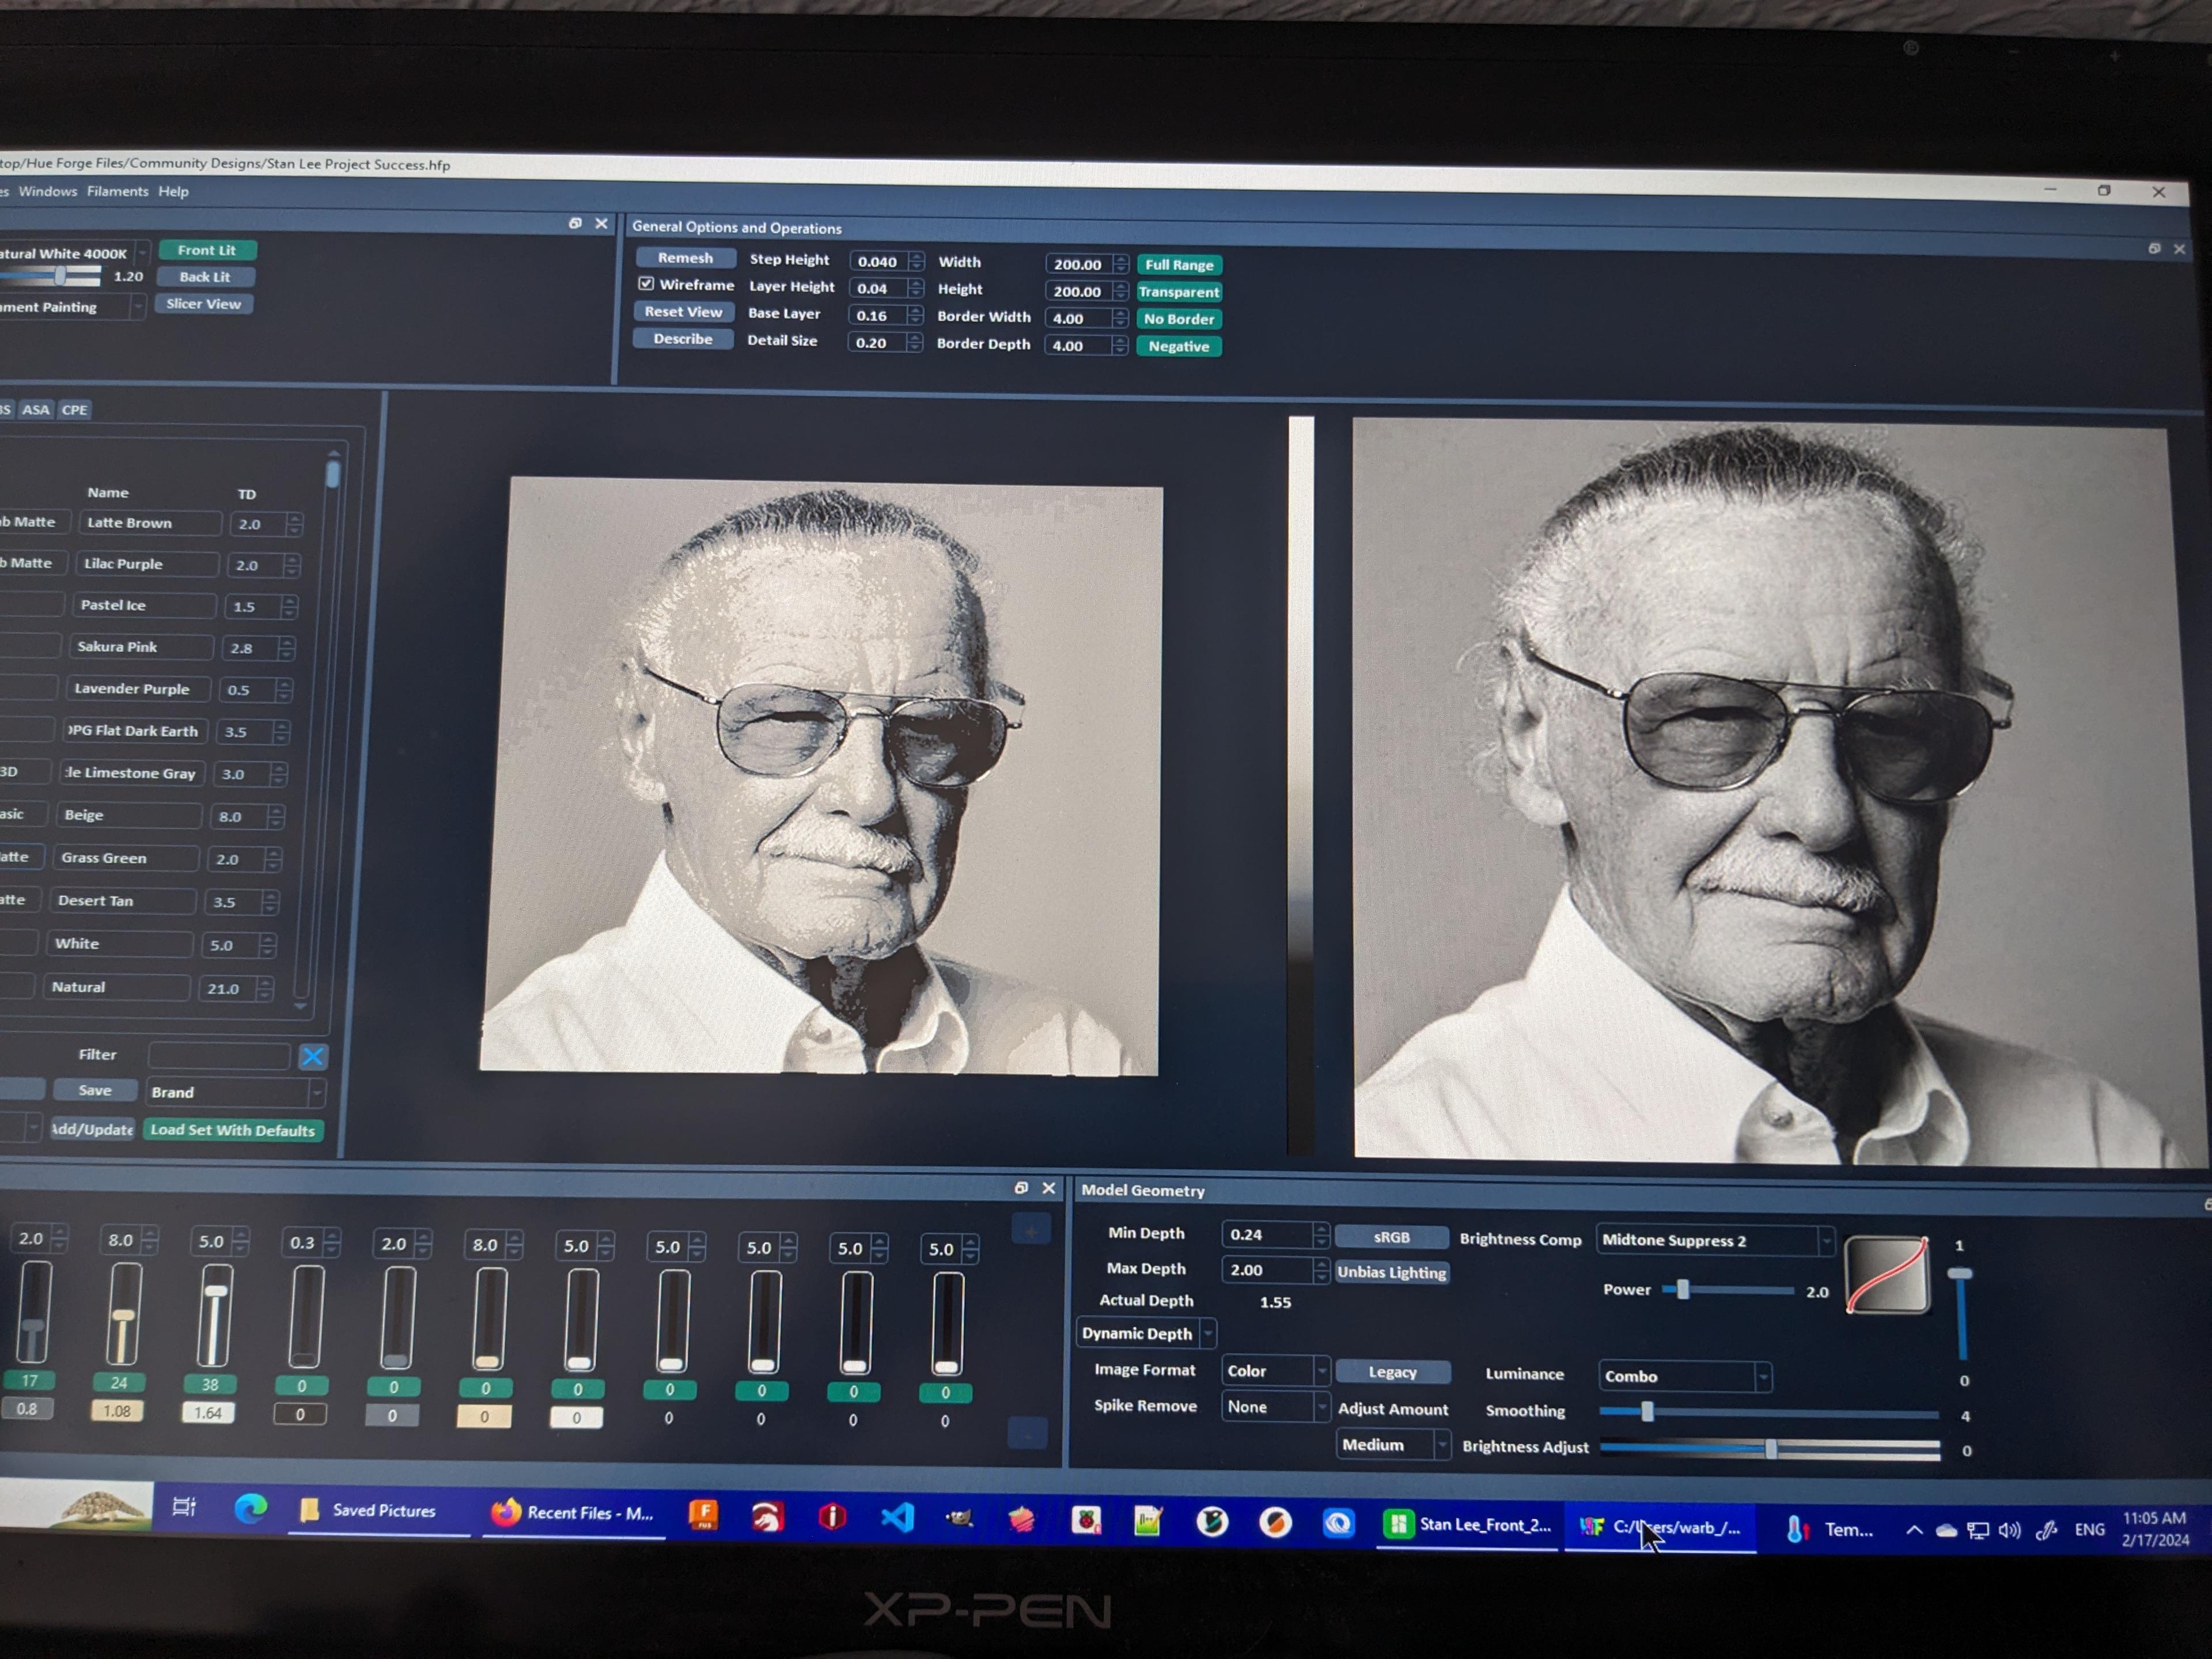Toggle the Negative option
Screen dimensions: 2212x1659
click(x=1179, y=346)
